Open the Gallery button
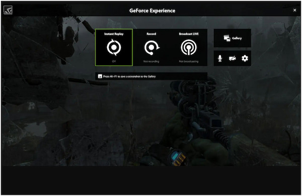This screenshot has height=196, width=302. 232,38
